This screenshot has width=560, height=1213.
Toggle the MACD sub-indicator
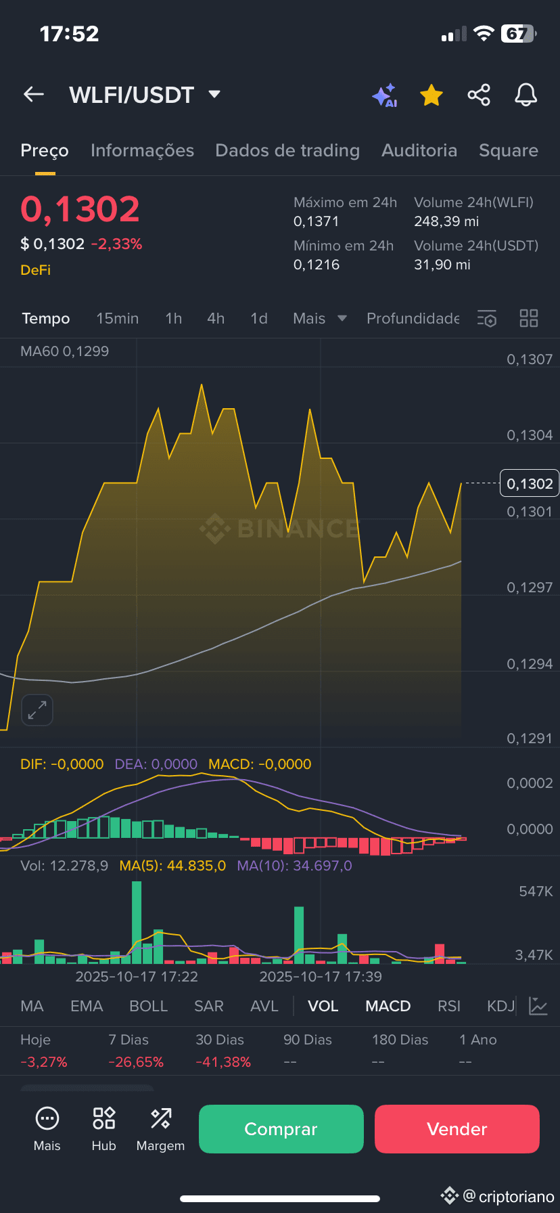pyautogui.click(x=388, y=1006)
